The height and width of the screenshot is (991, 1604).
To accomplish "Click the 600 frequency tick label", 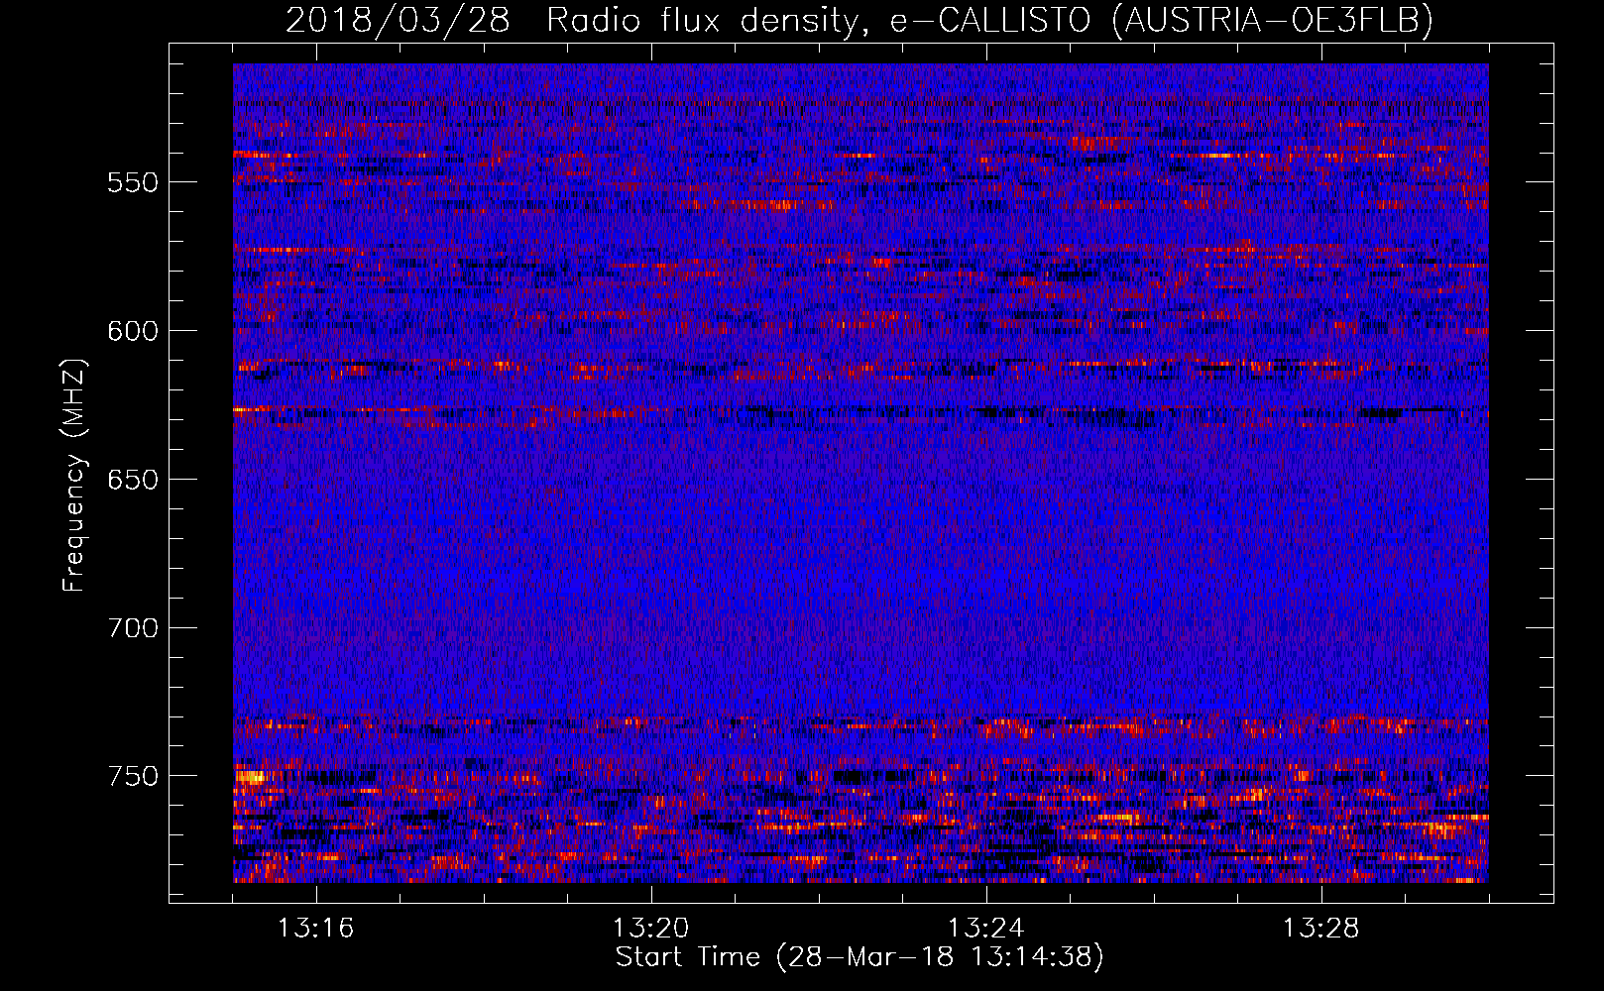I will [133, 331].
